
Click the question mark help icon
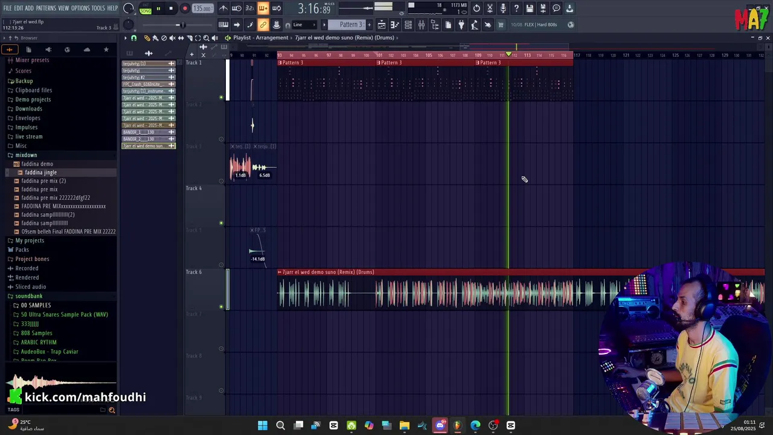516,8
